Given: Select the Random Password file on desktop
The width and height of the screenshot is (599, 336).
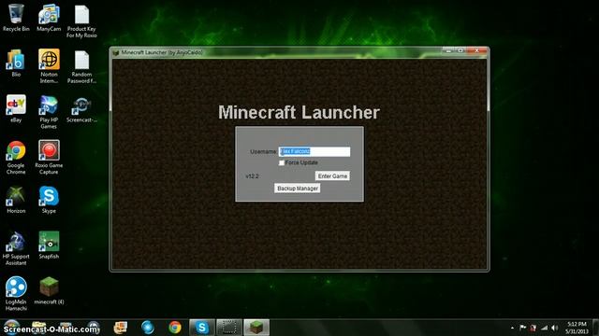Looking at the screenshot, I should 81,67.
